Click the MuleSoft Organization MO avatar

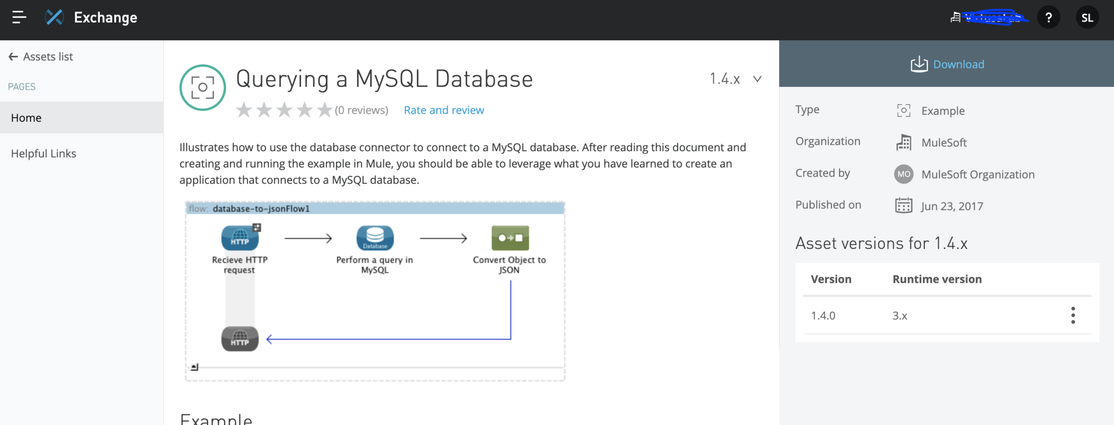pyautogui.click(x=903, y=174)
